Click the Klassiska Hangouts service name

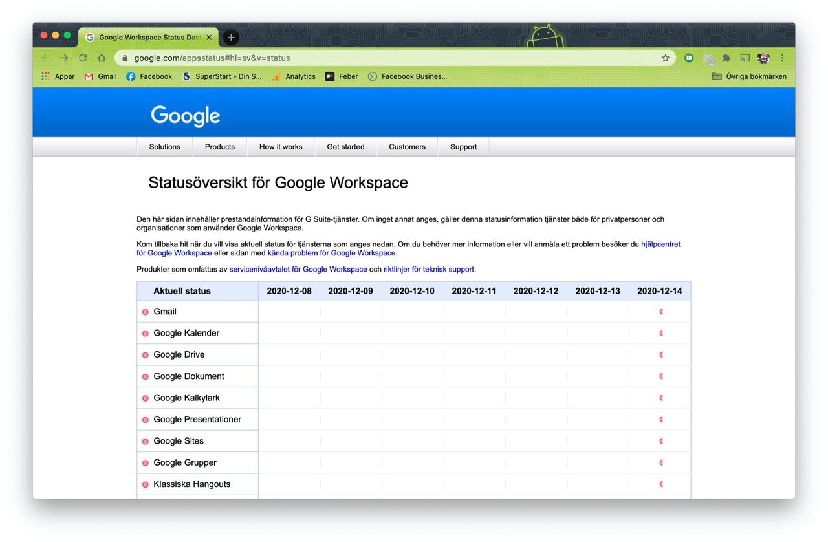[x=192, y=484]
